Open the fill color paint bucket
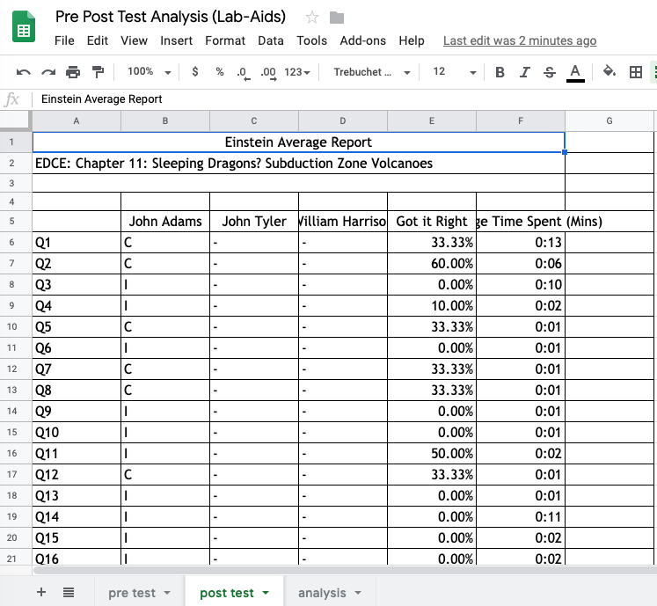 (609, 72)
